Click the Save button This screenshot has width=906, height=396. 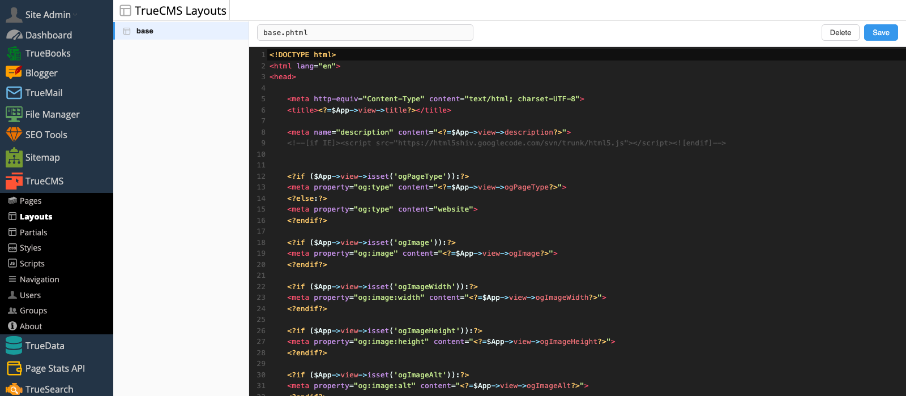(881, 32)
